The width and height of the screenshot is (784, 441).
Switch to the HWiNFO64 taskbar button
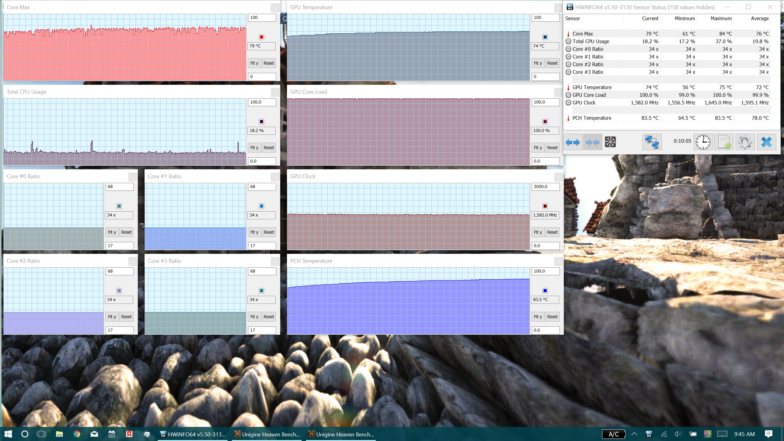pos(193,434)
